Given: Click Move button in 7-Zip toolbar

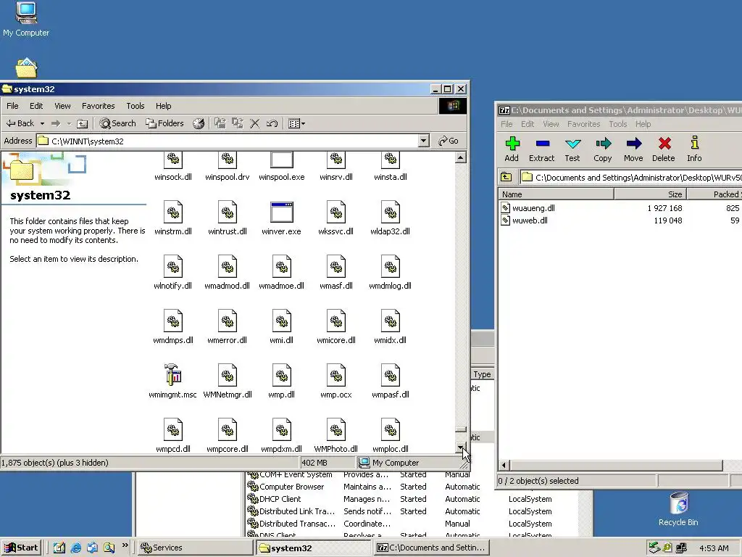Looking at the screenshot, I should pos(633,149).
